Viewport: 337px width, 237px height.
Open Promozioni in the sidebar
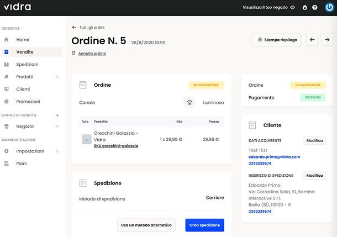point(28,102)
